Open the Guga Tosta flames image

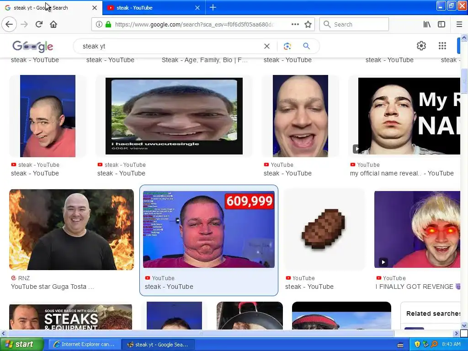point(72,229)
